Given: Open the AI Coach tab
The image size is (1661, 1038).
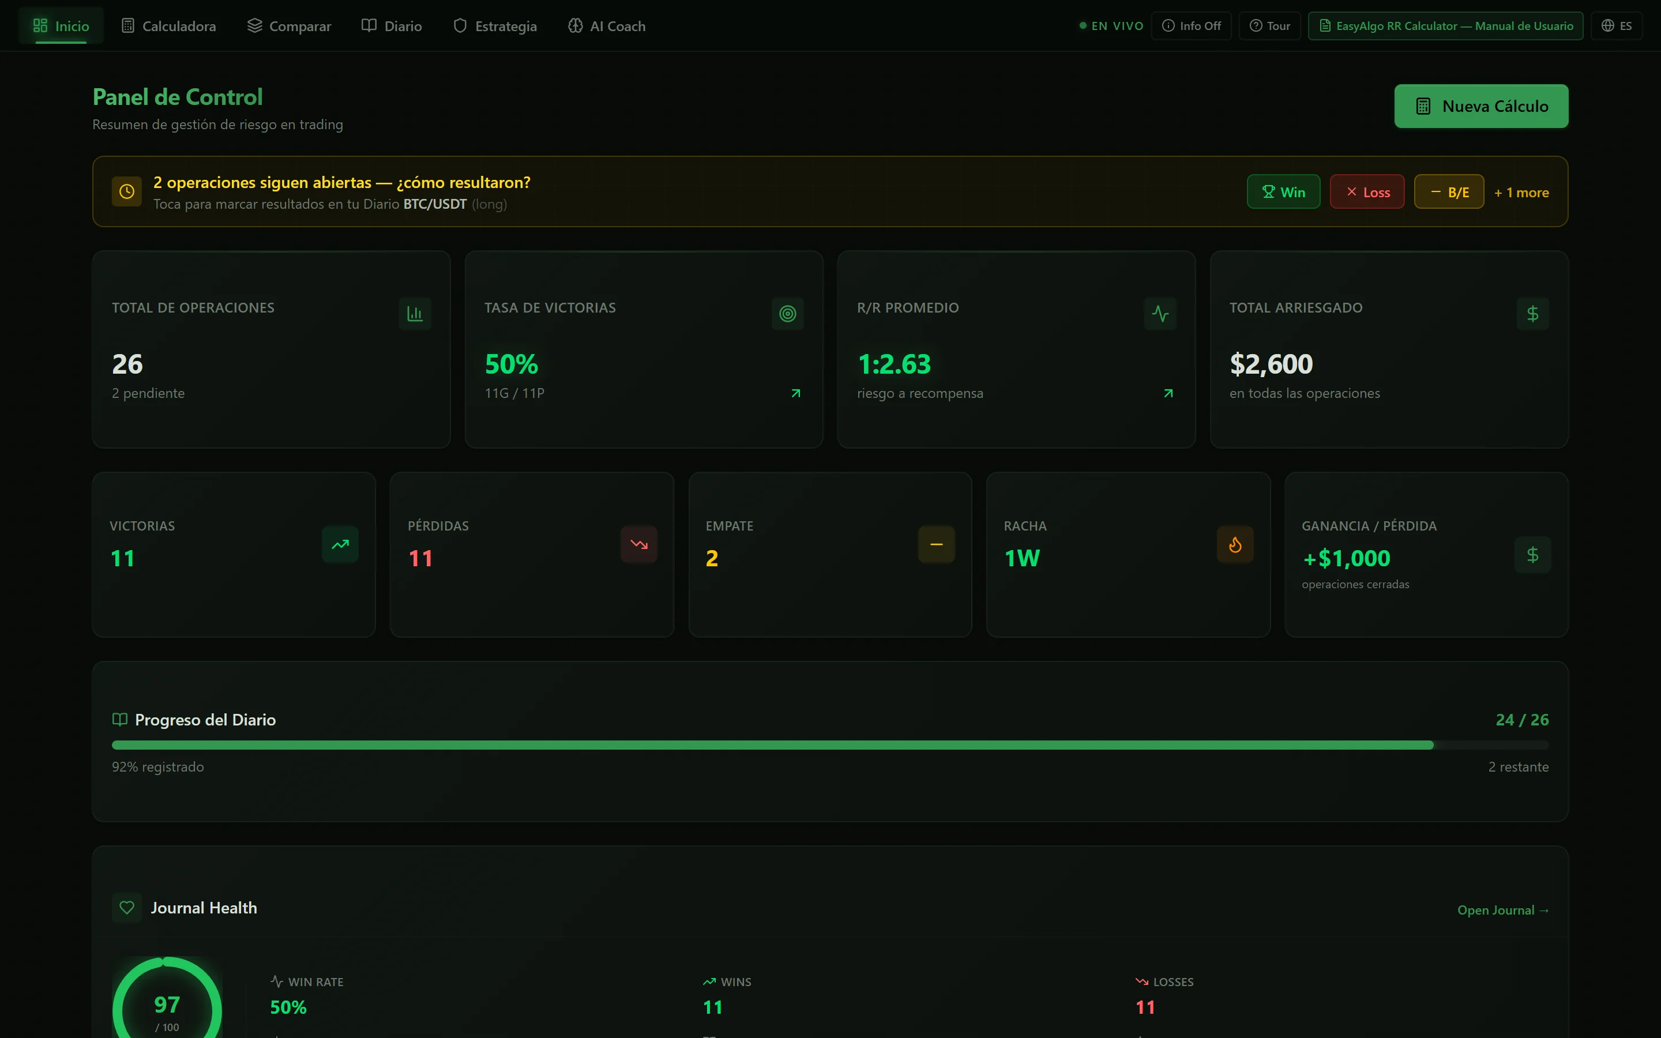Looking at the screenshot, I should click(607, 26).
